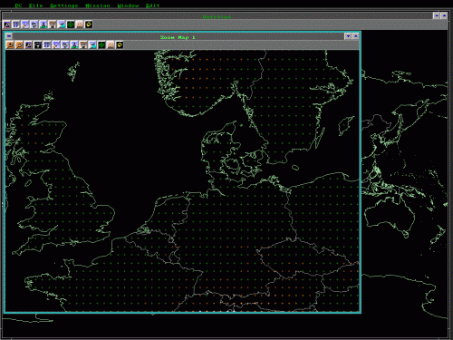
Task: Click the orange pen icon in the Zoom Map toolbar
Action: (56, 45)
